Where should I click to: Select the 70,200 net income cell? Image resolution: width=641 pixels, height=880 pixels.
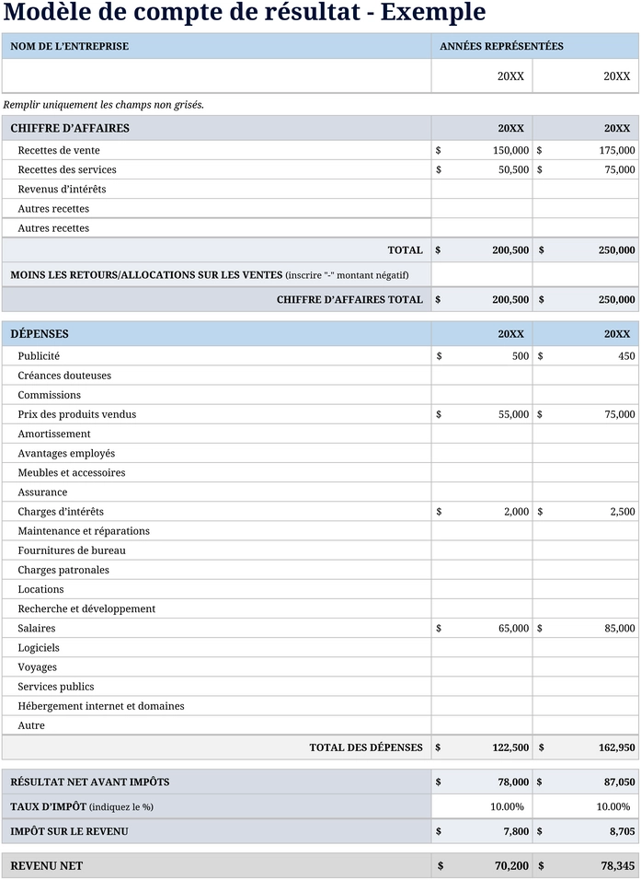(482, 866)
